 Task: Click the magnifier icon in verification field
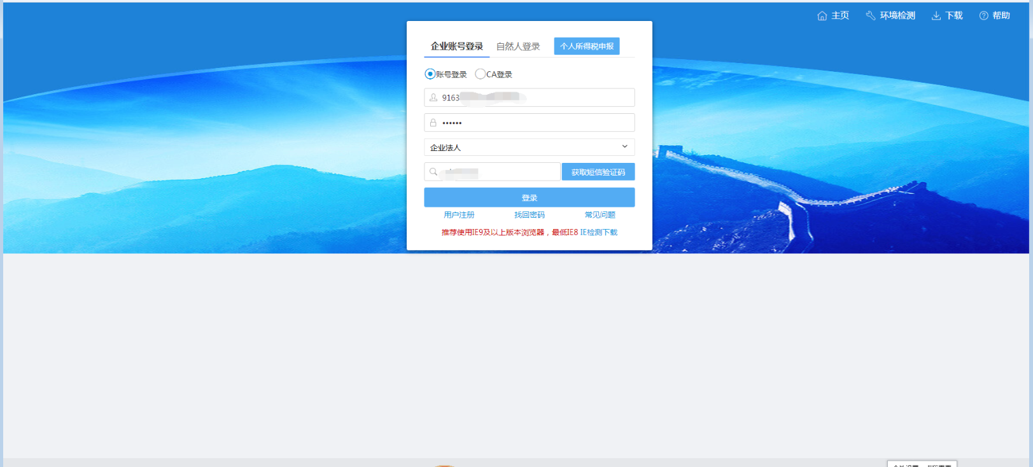click(x=433, y=172)
